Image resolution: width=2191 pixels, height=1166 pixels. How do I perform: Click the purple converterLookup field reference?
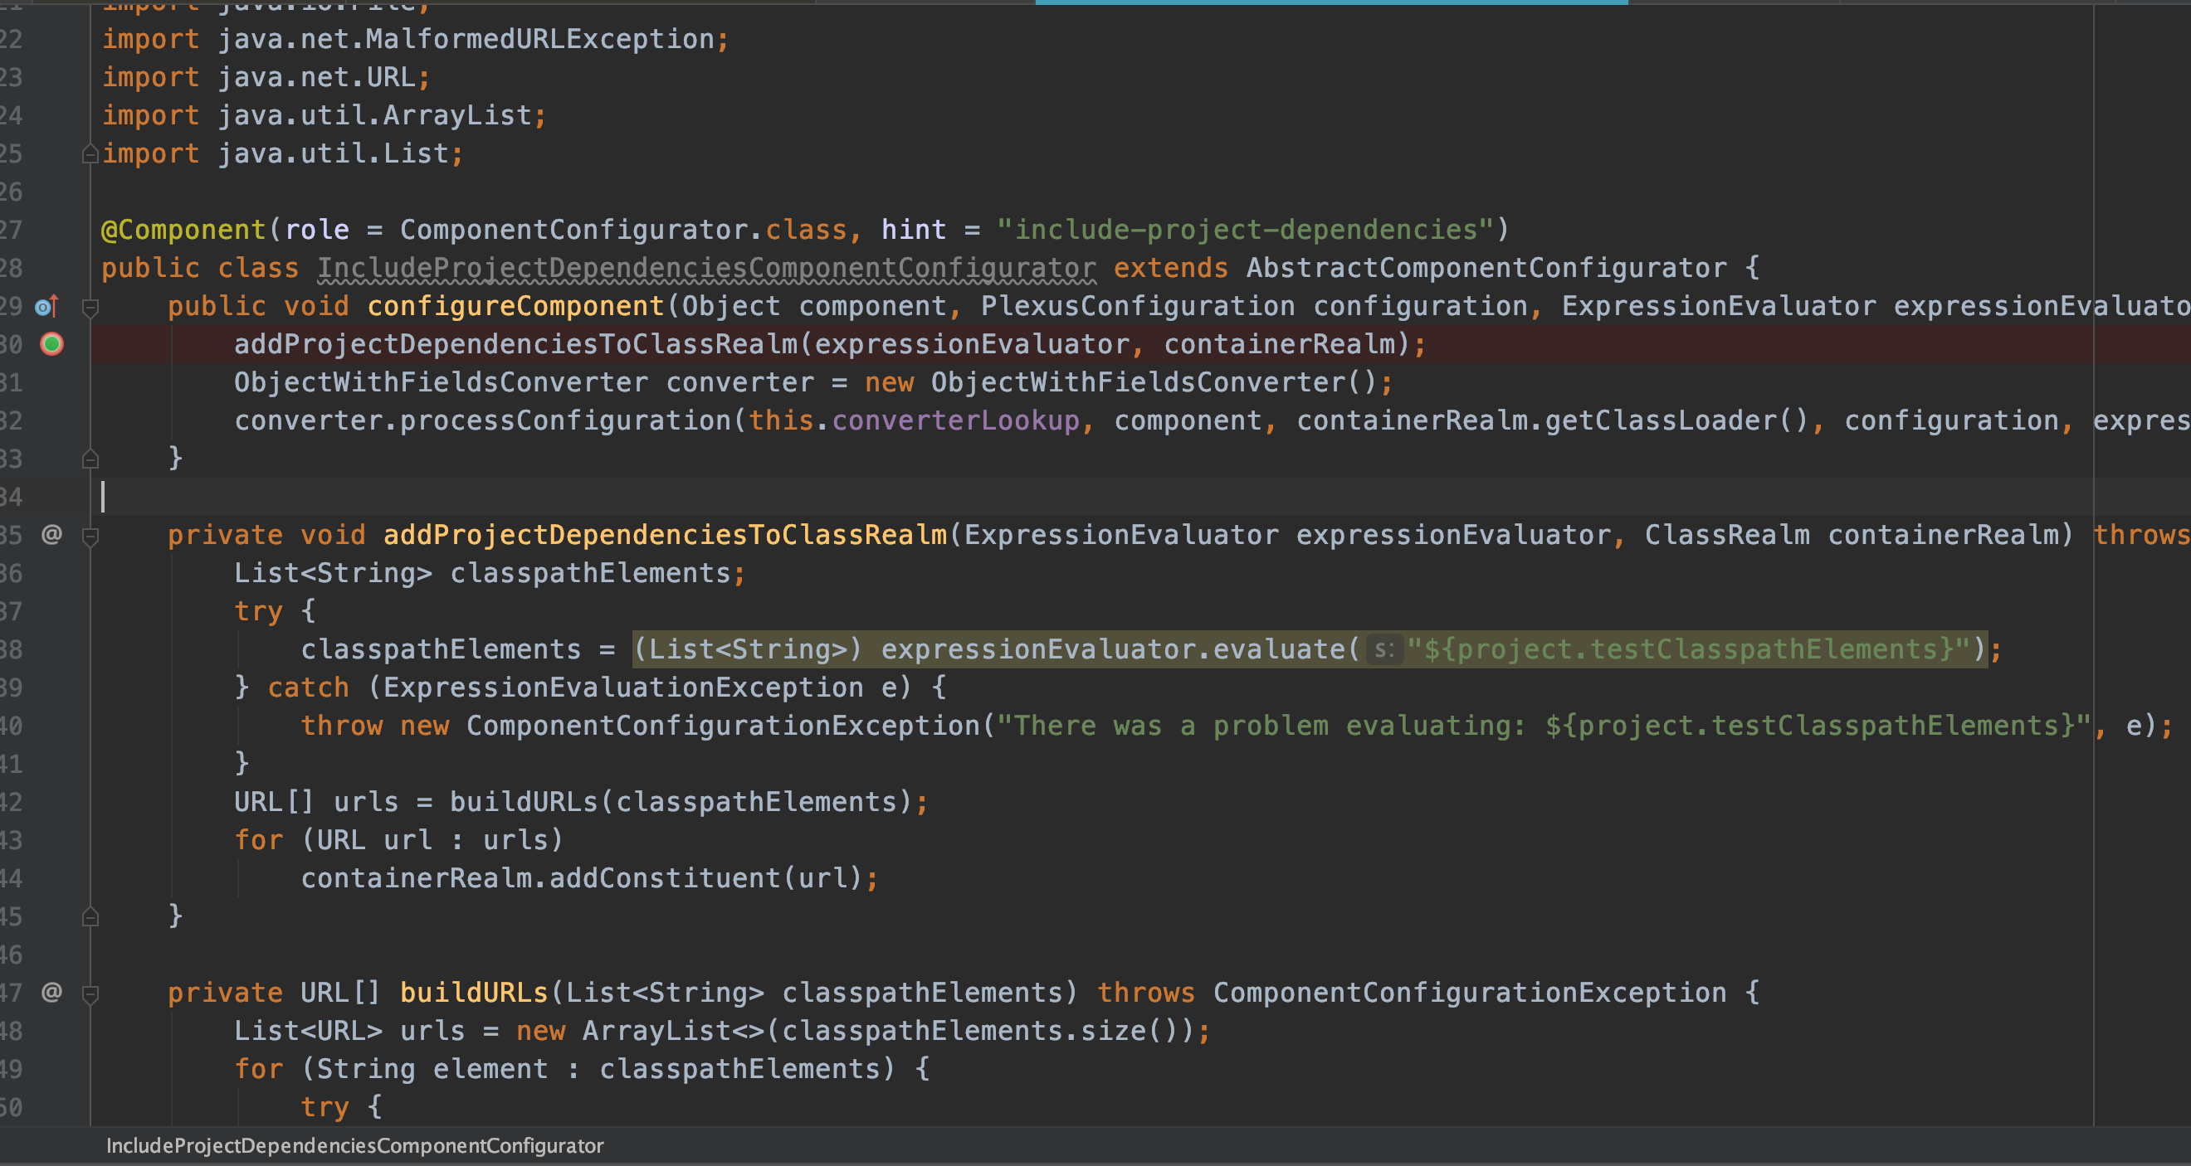pyautogui.click(x=956, y=420)
